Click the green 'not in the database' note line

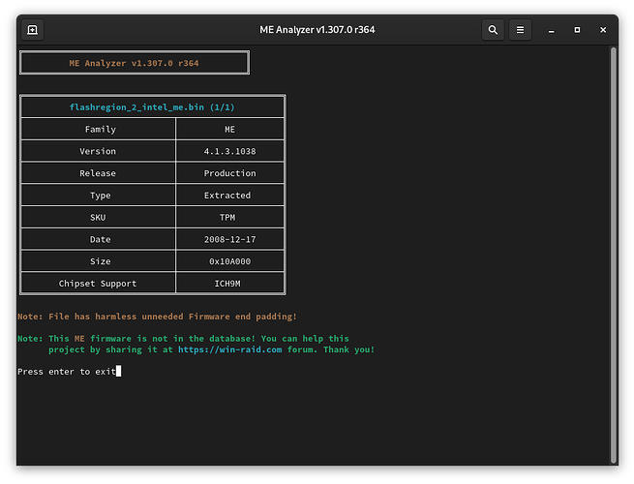click(183, 339)
